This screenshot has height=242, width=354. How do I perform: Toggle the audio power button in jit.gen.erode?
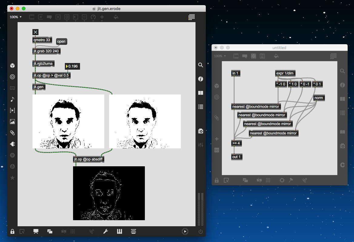tap(200, 231)
